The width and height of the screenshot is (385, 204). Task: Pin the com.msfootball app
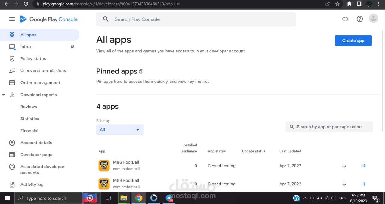[344, 166]
